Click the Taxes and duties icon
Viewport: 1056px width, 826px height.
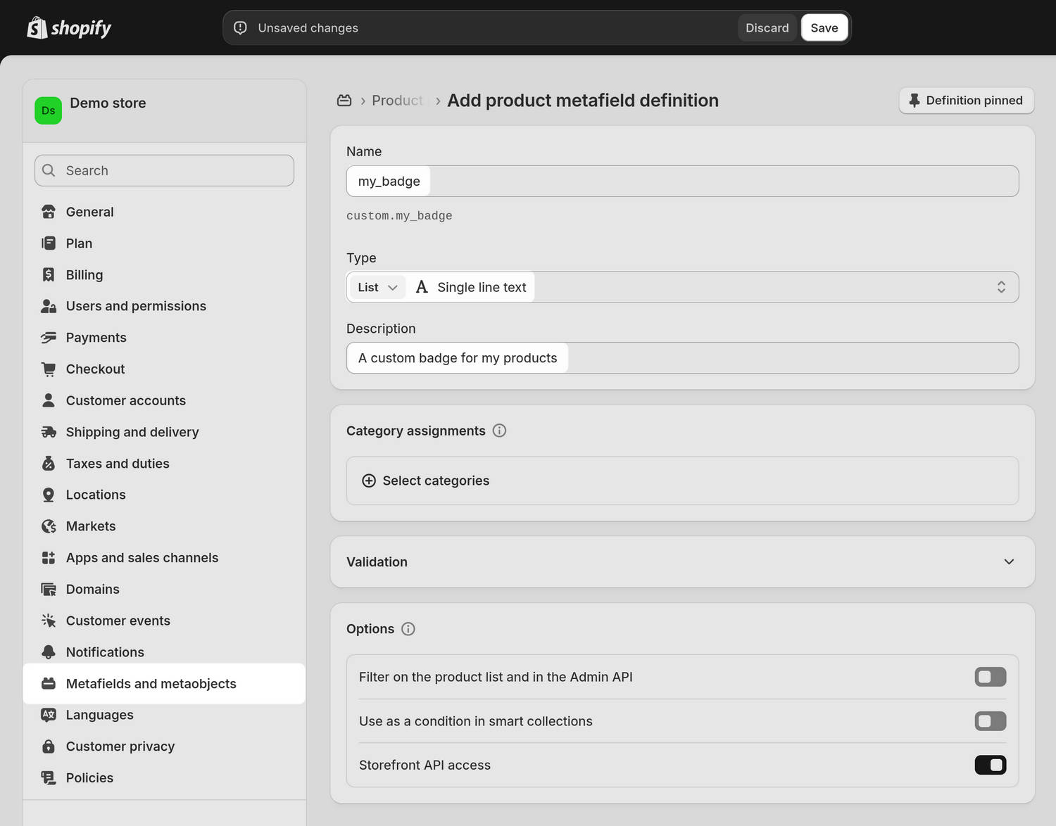click(x=48, y=463)
